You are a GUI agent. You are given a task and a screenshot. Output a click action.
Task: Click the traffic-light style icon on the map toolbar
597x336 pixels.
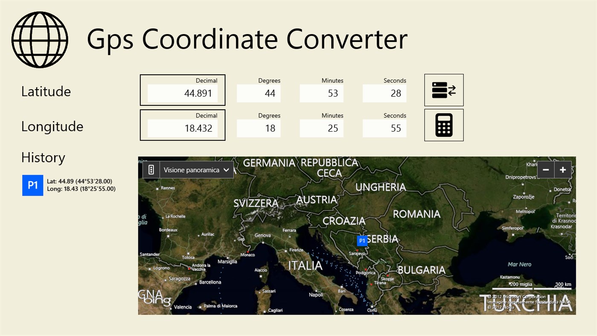pyautogui.click(x=151, y=169)
